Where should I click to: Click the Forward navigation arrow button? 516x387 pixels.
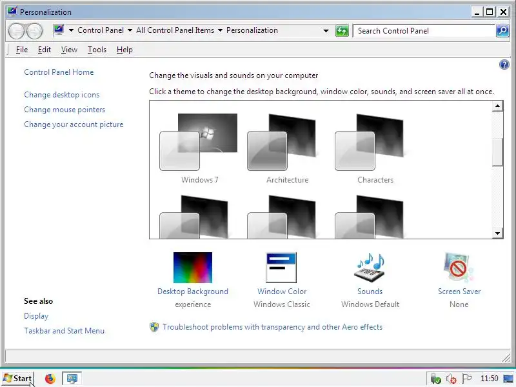click(34, 31)
